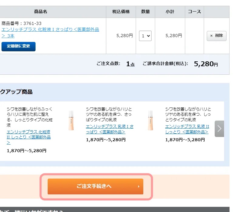
Task: Open the エンリッチプラス 乳液 II しっとり link
Action: point(187,129)
